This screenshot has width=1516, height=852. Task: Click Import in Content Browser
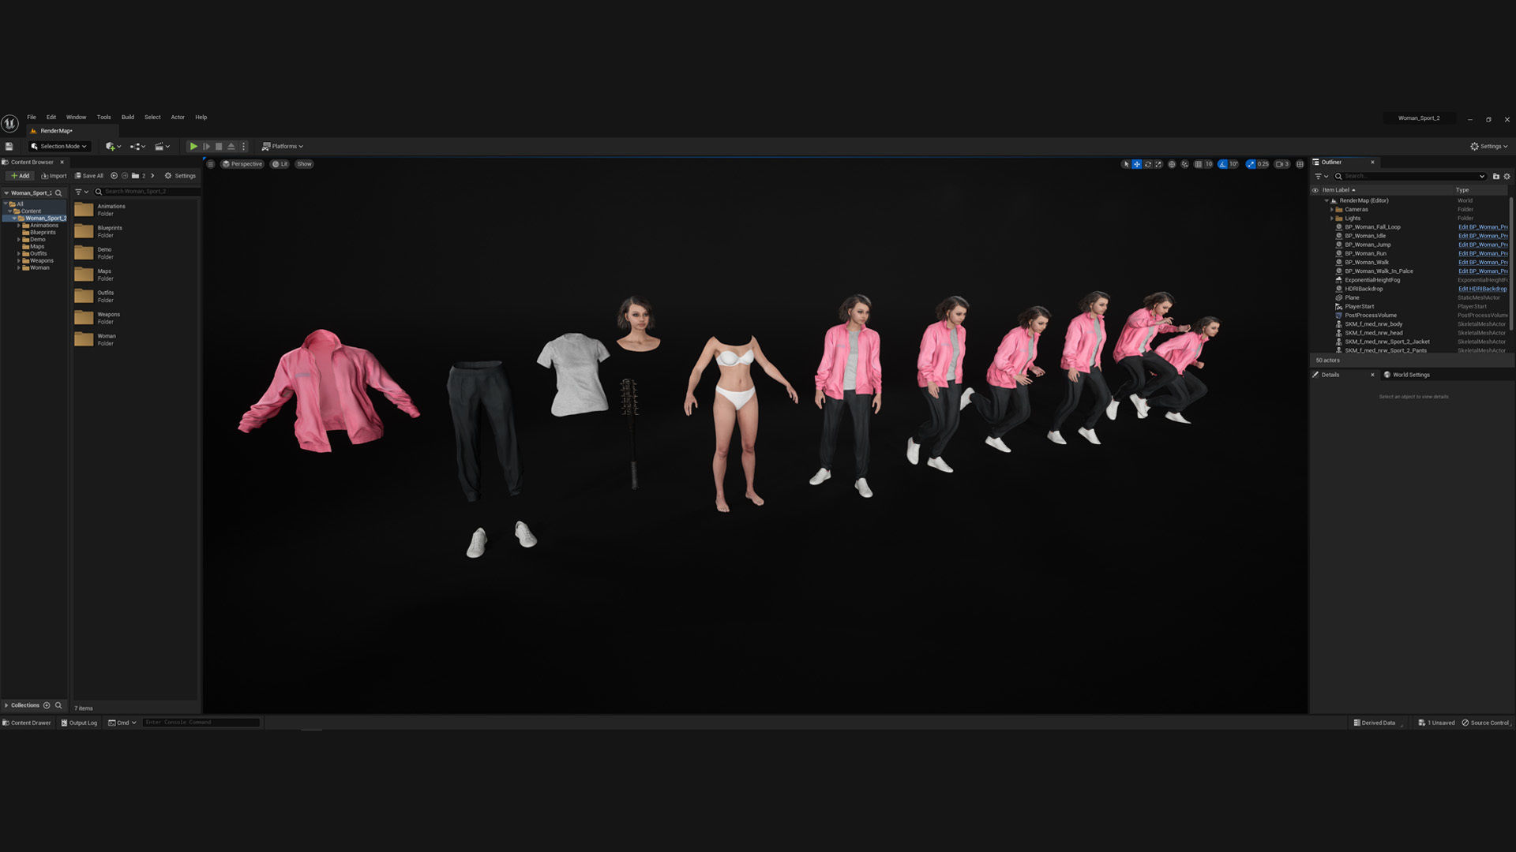[x=54, y=176]
